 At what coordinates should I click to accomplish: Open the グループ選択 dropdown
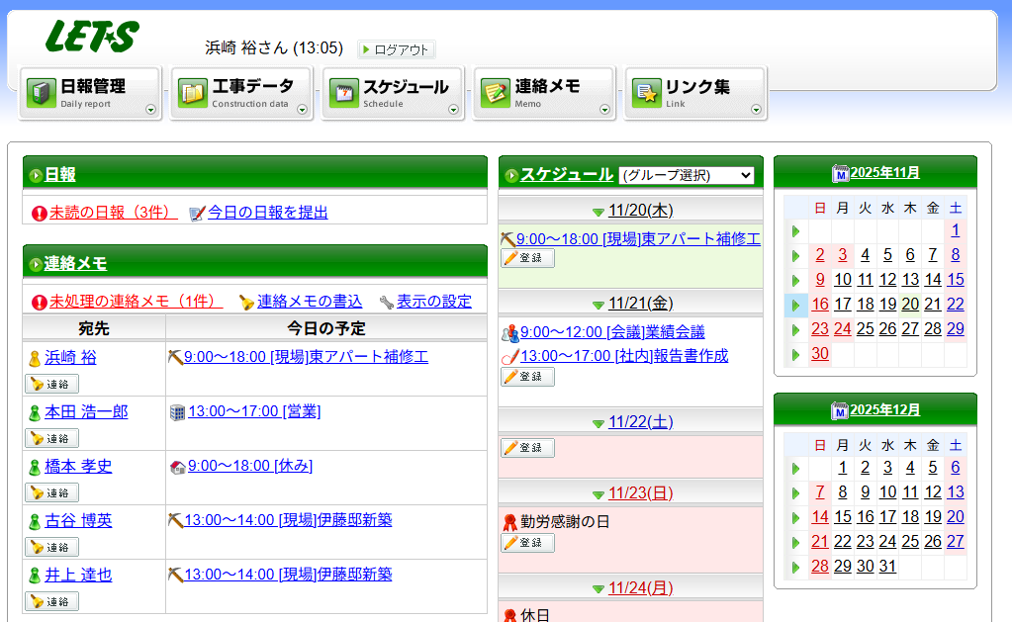point(686,175)
